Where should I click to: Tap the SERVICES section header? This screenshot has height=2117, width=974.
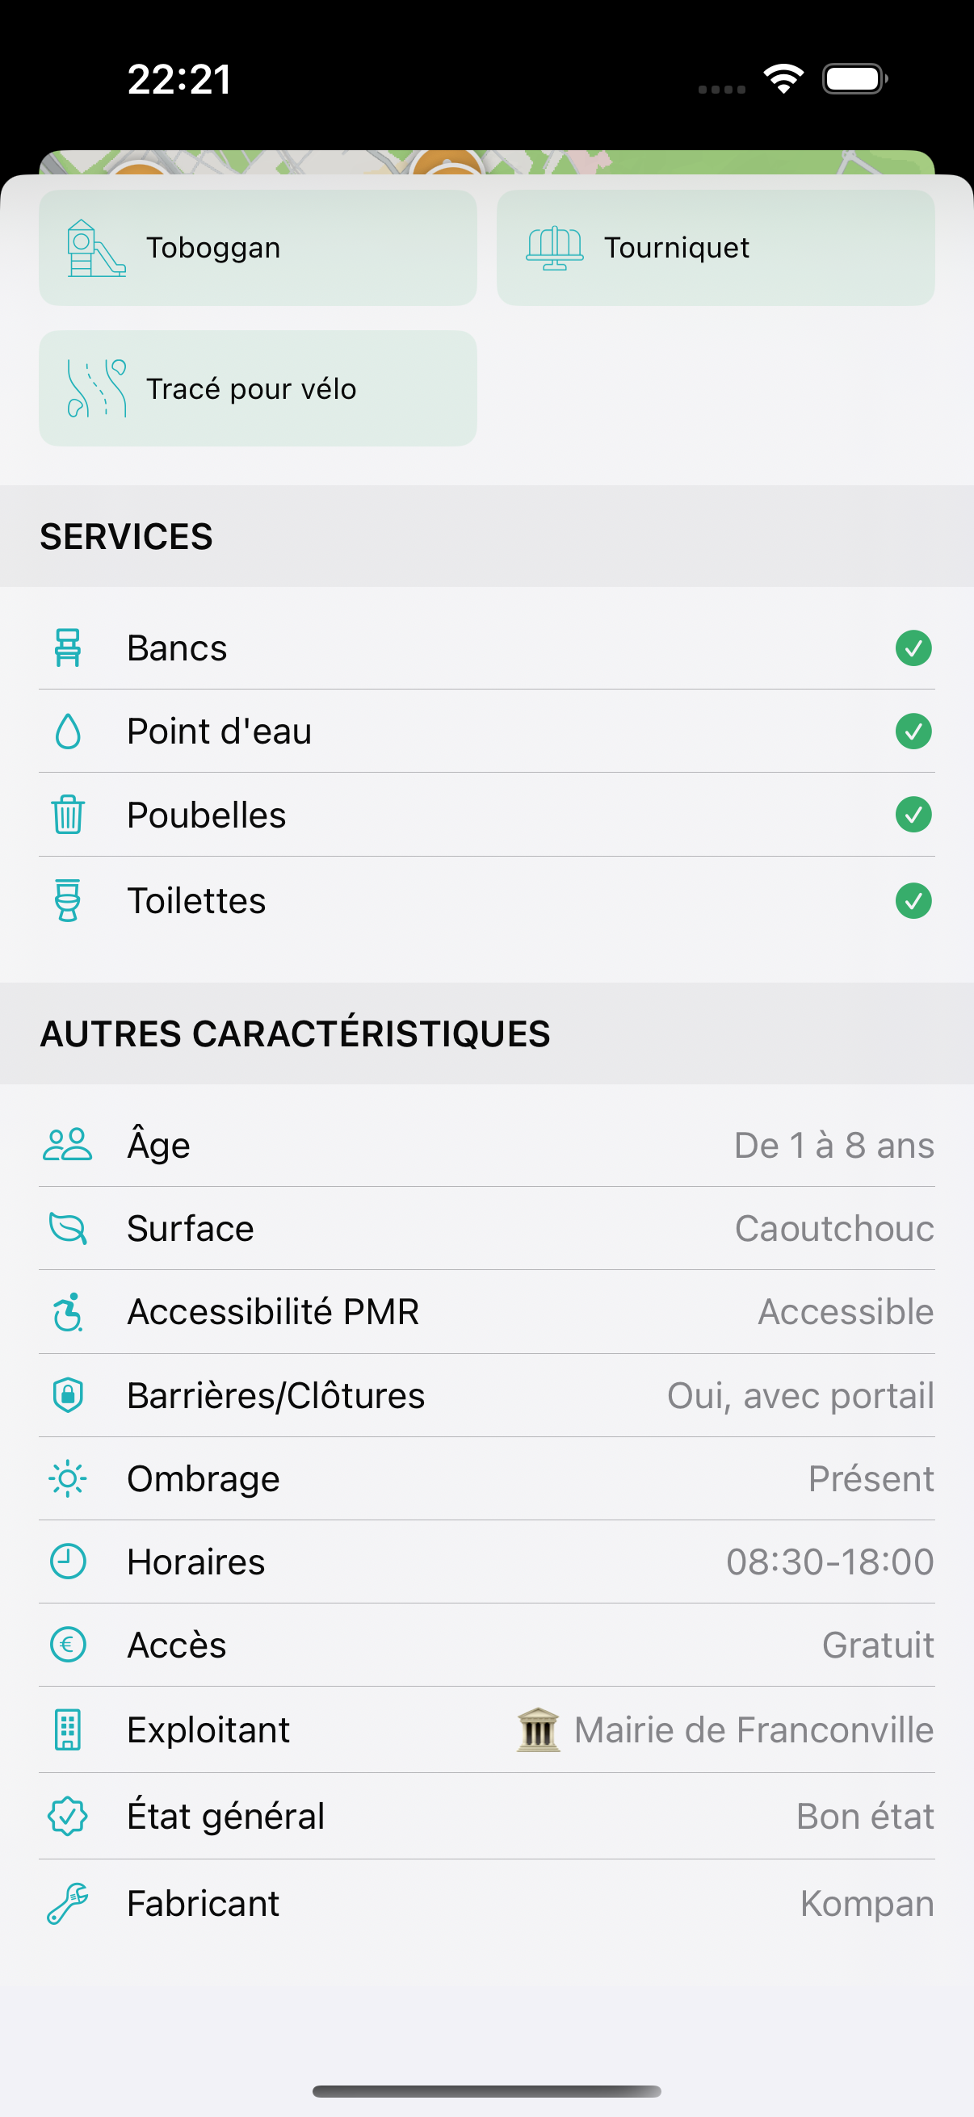pos(127,537)
